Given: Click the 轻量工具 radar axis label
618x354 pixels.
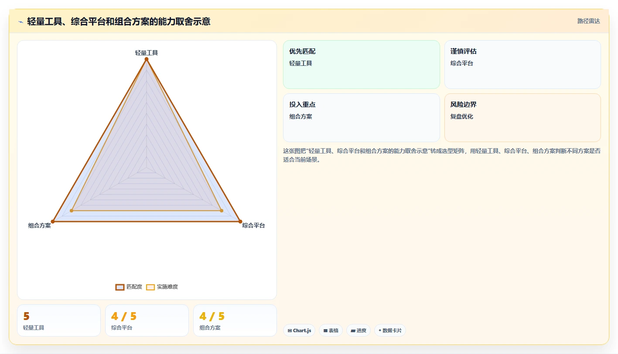Looking at the screenshot, I should click(x=147, y=53).
